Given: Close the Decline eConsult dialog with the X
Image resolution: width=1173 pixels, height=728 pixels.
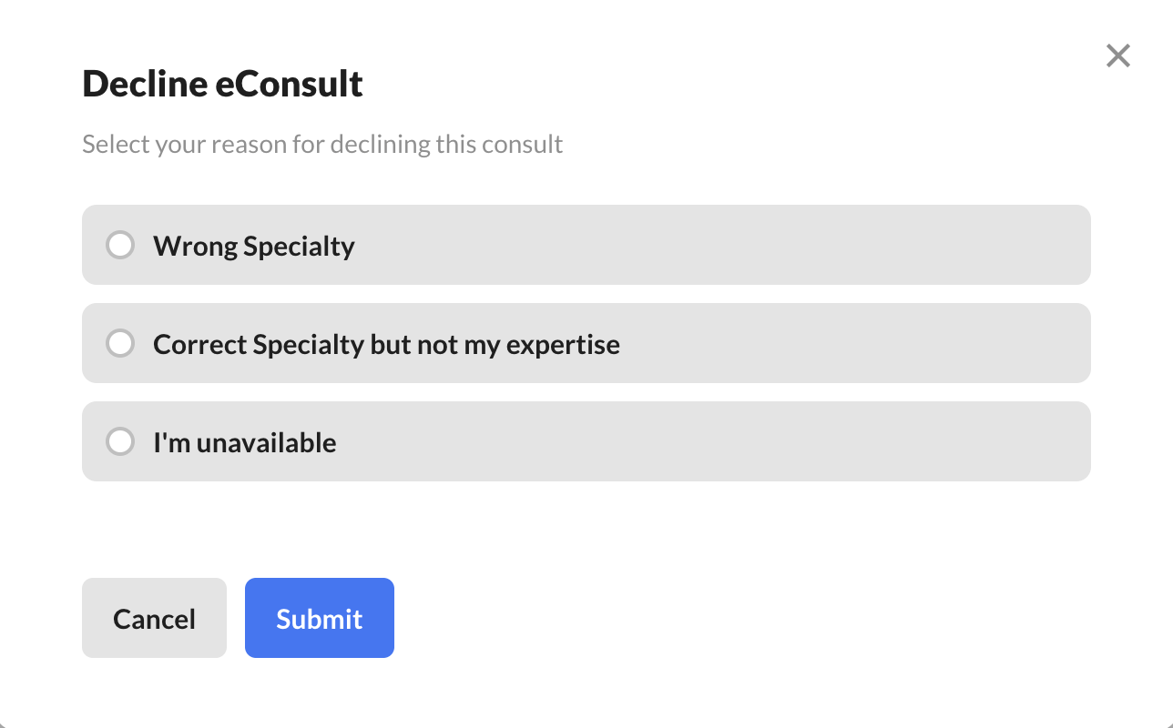Looking at the screenshot, I should [x=1118, y=56].
